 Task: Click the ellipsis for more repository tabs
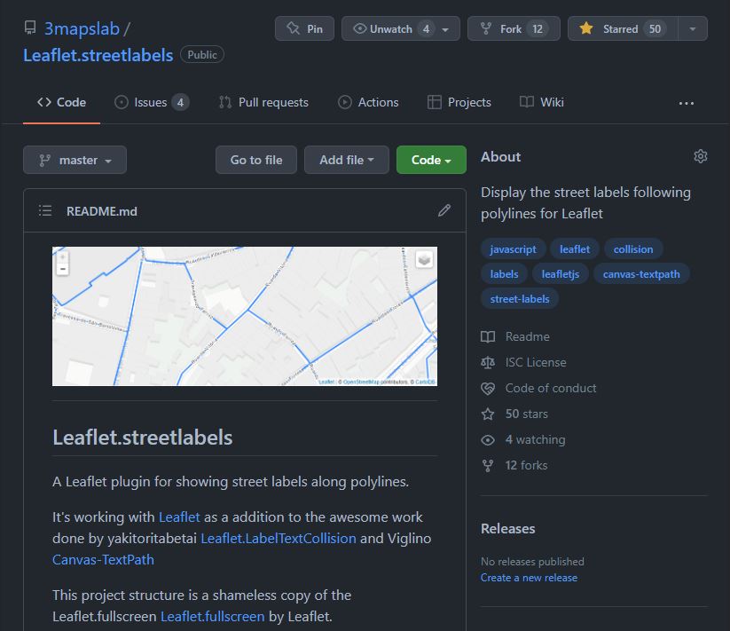coord(686,102)
